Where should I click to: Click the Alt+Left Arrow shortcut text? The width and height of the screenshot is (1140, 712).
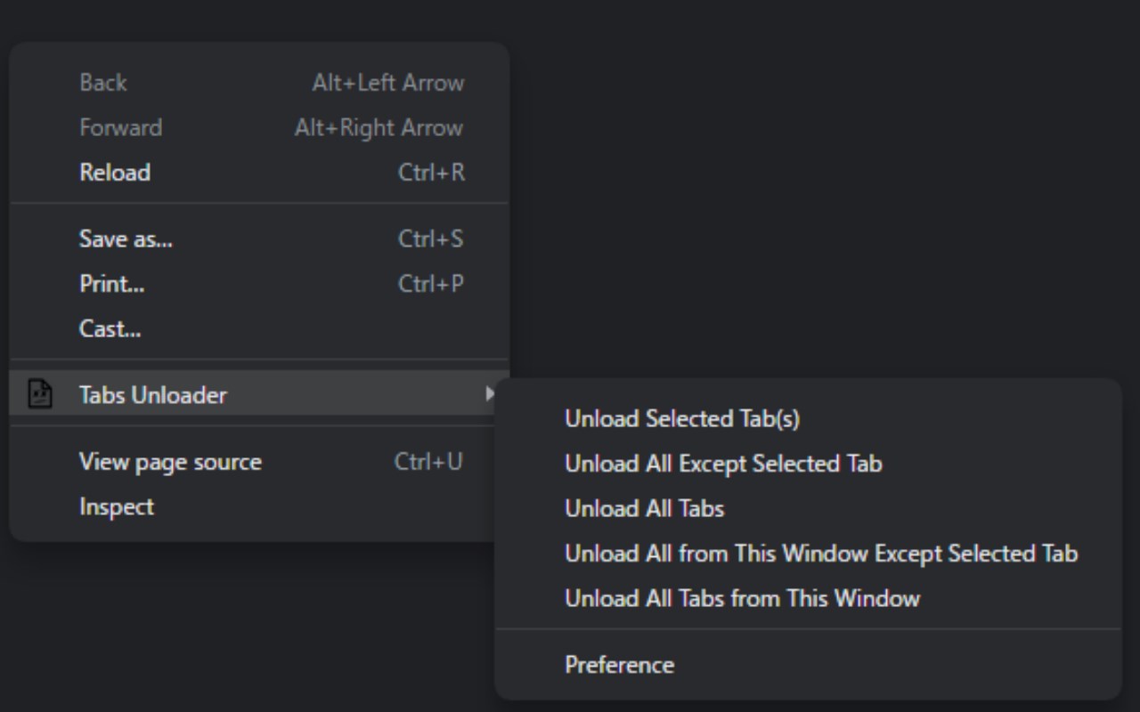387,83
